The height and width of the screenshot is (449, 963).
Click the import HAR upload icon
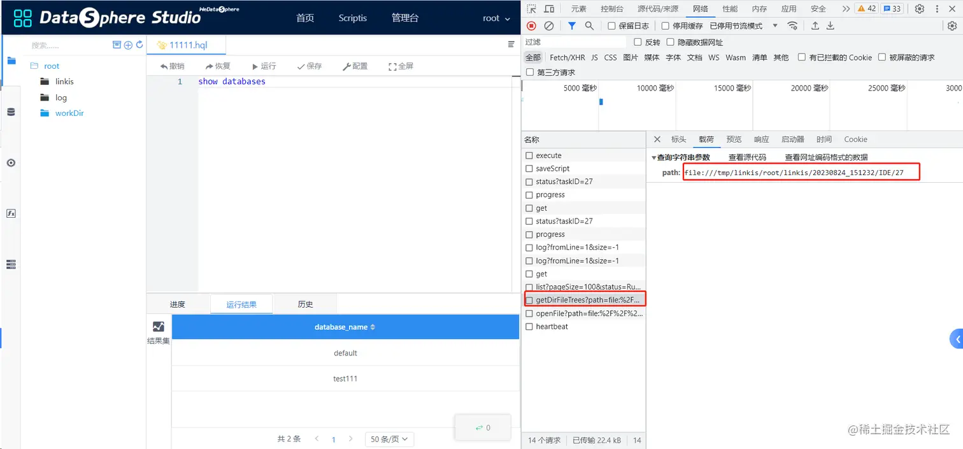coord(815,25)
